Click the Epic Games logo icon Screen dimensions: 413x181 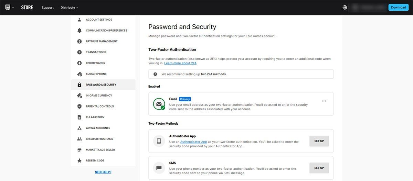click(8, 7)
